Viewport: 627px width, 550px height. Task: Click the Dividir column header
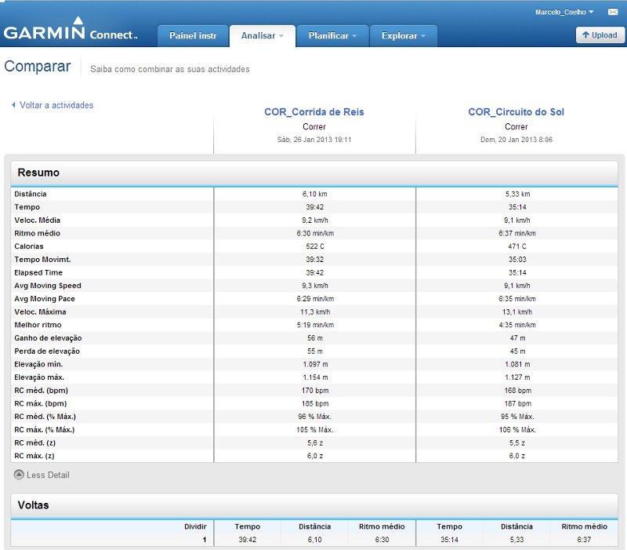[195, 526]
